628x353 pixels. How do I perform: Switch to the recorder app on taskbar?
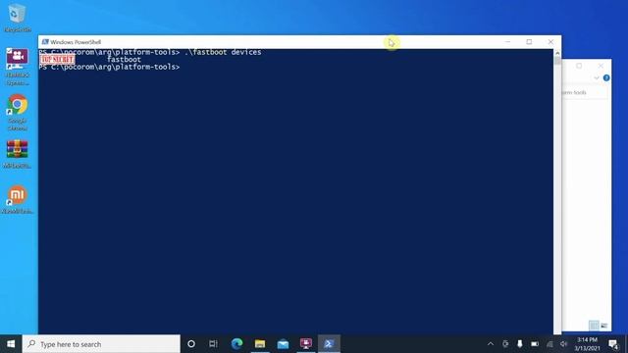(x=306, y=344)
